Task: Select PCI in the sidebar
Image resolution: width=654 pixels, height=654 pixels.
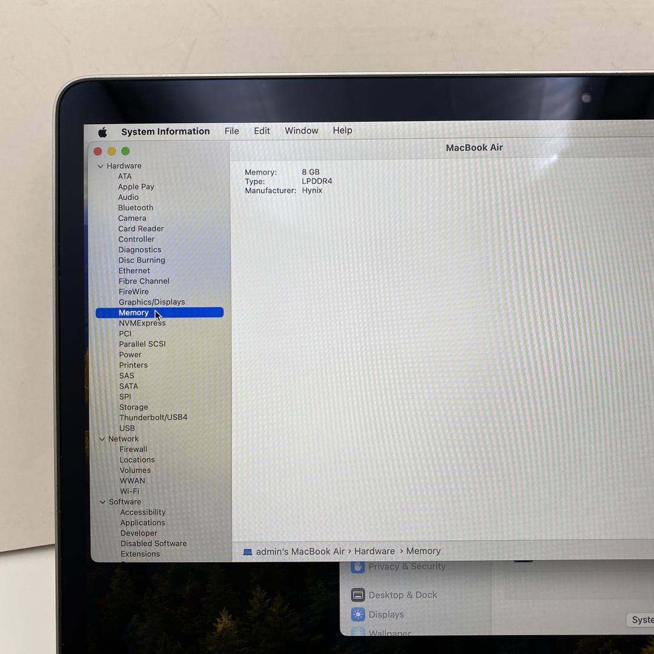Action: click(125, 334)
